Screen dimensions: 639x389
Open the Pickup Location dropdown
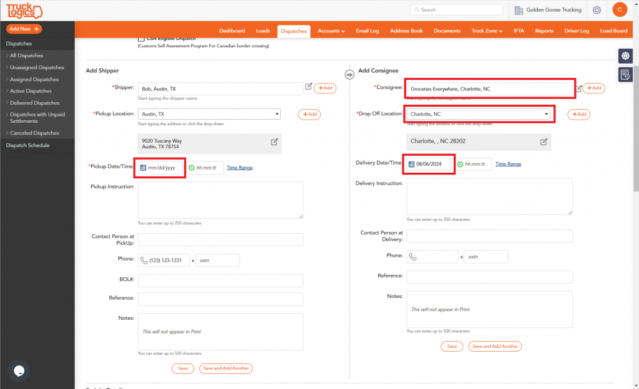209,114
